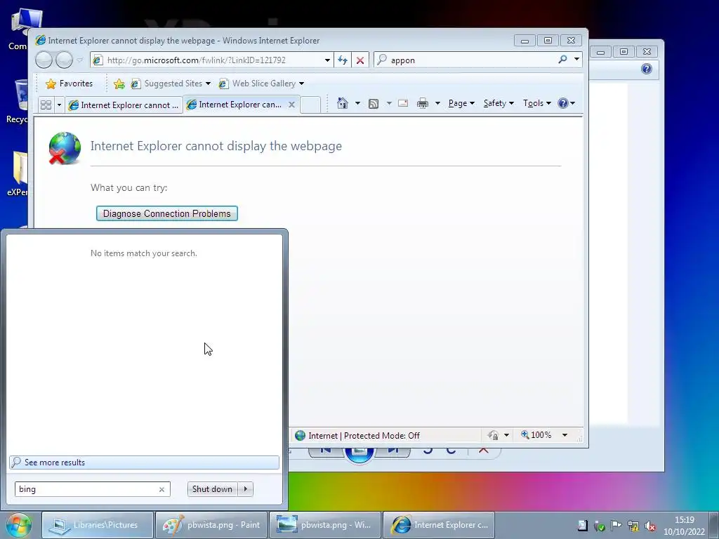Open the Help icon menu

pos(567,103)
